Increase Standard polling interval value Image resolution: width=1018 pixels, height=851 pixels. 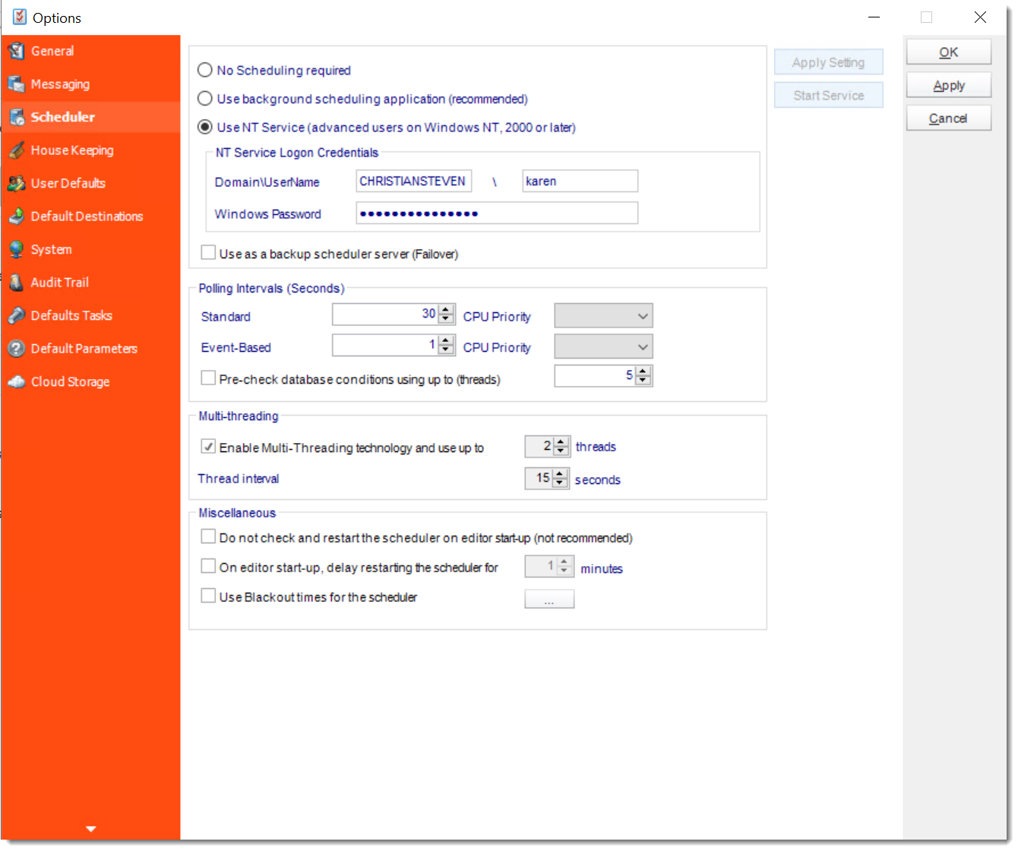pyautogui.click(x=446, y=310)
